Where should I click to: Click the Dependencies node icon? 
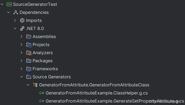(x=16, y=12)
